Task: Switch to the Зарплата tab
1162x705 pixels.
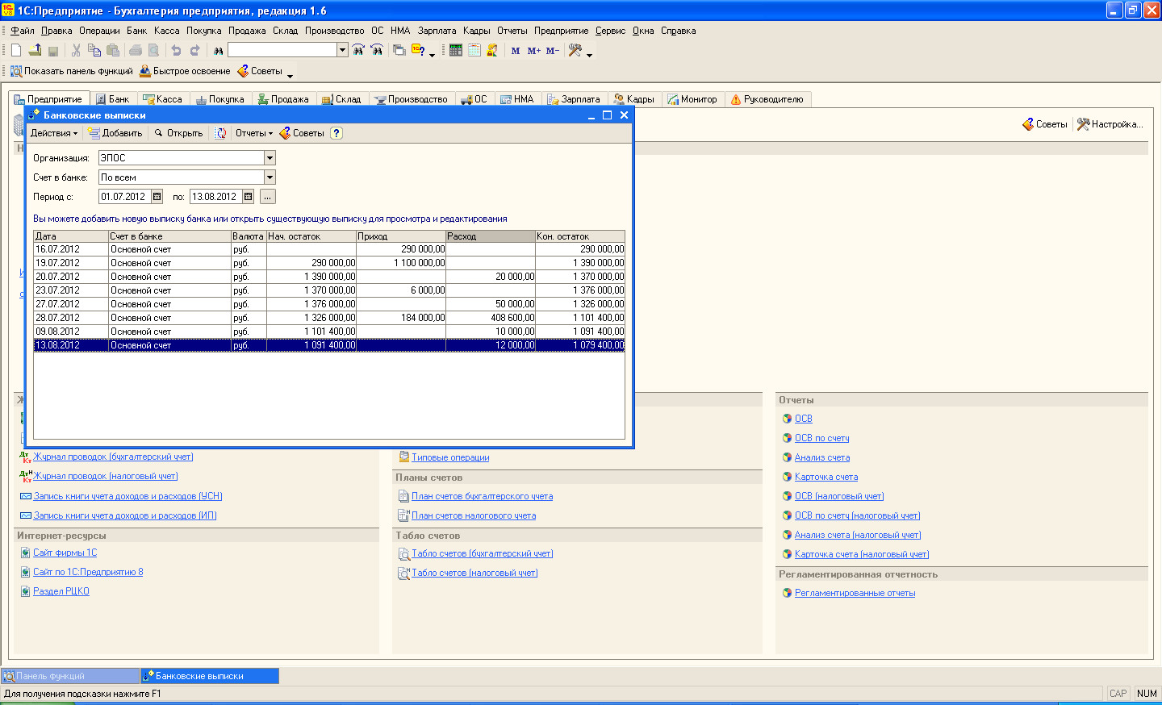Action: 574,99
